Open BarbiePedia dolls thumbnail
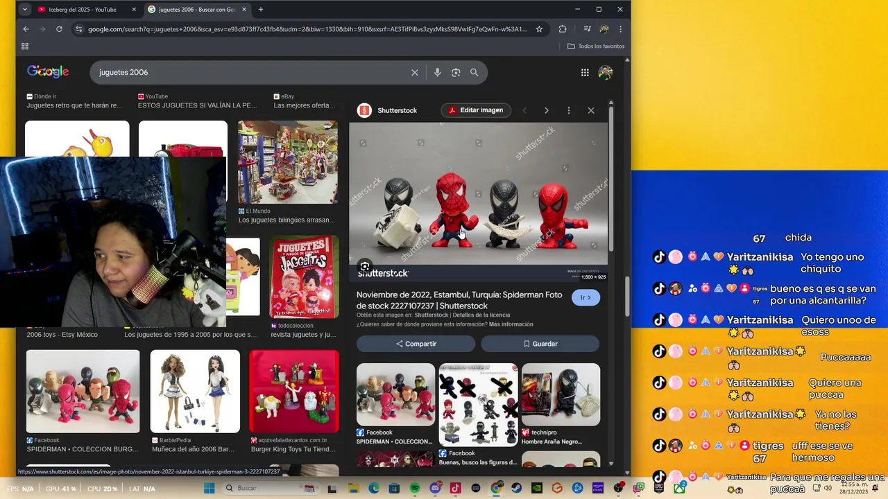Screen dimensions: 888x499 [x=195, y=392]
